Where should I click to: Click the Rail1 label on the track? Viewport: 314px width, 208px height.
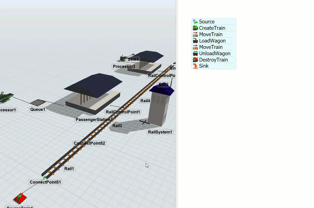pos(69,169)
